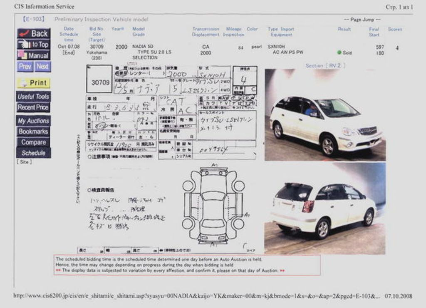Click the 'SXN10H' type value

tap(276, 47)
